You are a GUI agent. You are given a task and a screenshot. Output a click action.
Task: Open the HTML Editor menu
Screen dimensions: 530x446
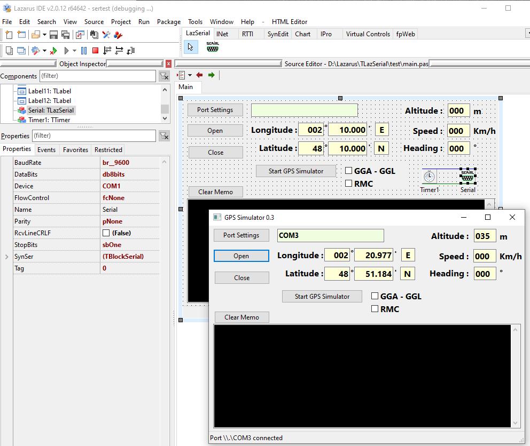point(290,22)
